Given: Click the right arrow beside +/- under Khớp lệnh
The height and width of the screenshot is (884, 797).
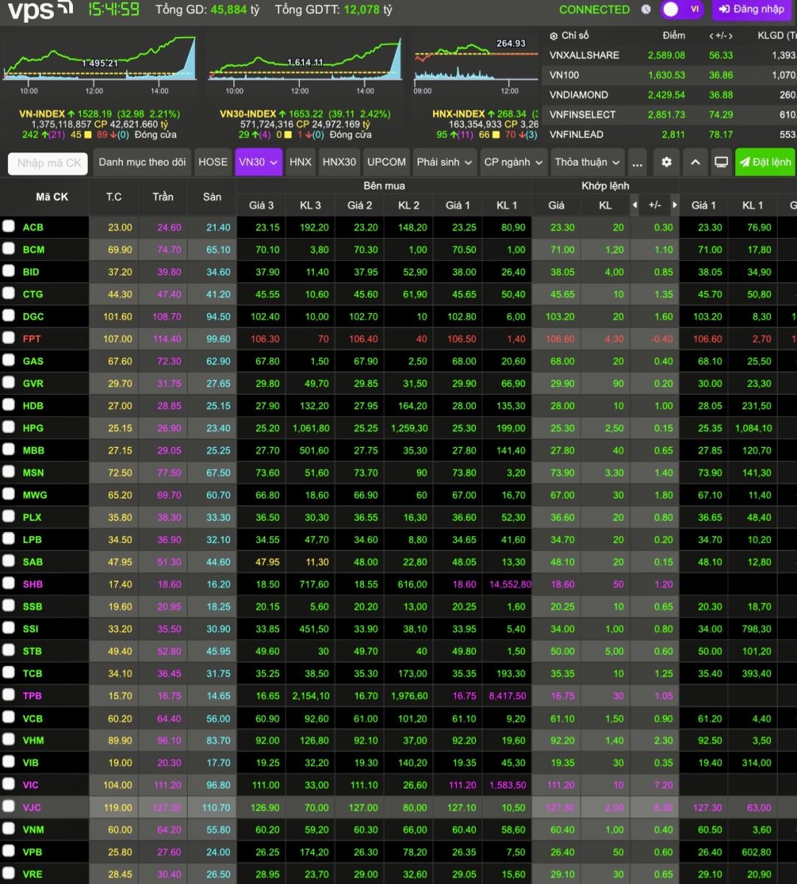Looking at the screenshot, I should pos(674,205).
